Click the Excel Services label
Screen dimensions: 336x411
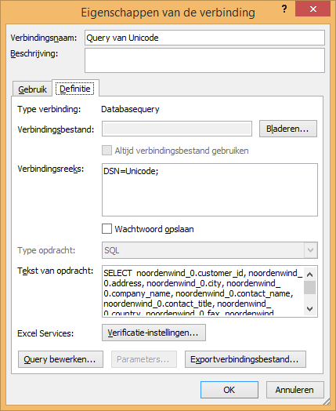[x=45, y=333]
